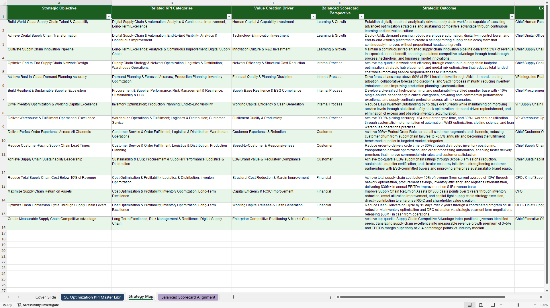The image size is (550, 308).
Task: Open the Value Creation Driver filter dropdown
Action: pos(313,17)
